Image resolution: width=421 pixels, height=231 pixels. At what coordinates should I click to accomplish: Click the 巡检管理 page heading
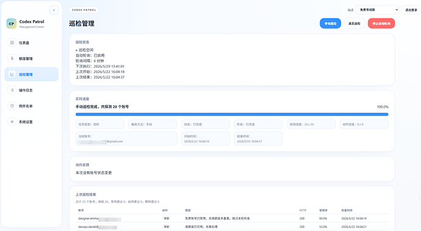tap(82, 24)
